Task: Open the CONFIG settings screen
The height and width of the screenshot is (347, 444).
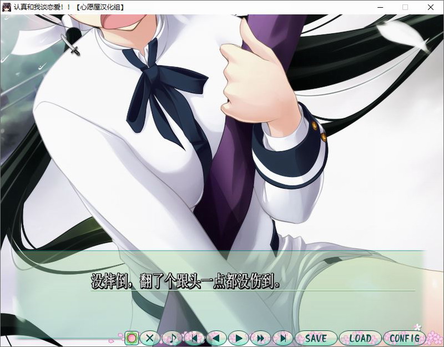Action: (404, 338)
